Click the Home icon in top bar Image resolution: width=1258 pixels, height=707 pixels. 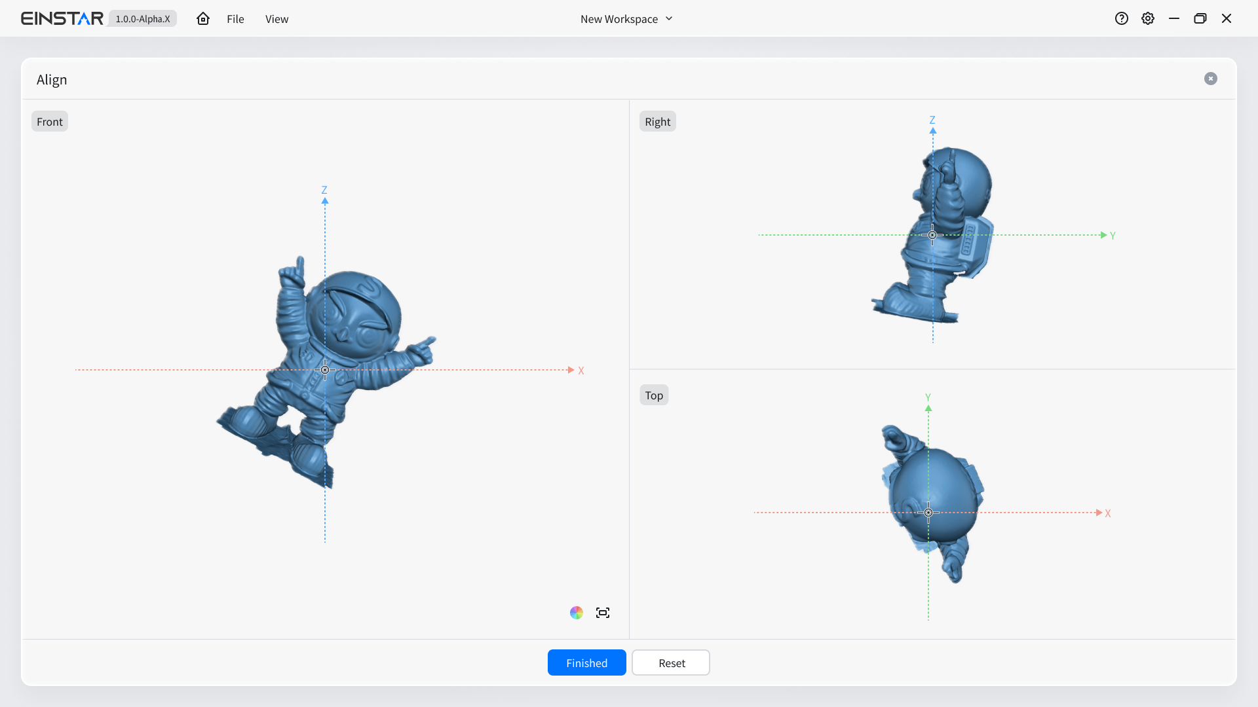click(x=203, y=19)
